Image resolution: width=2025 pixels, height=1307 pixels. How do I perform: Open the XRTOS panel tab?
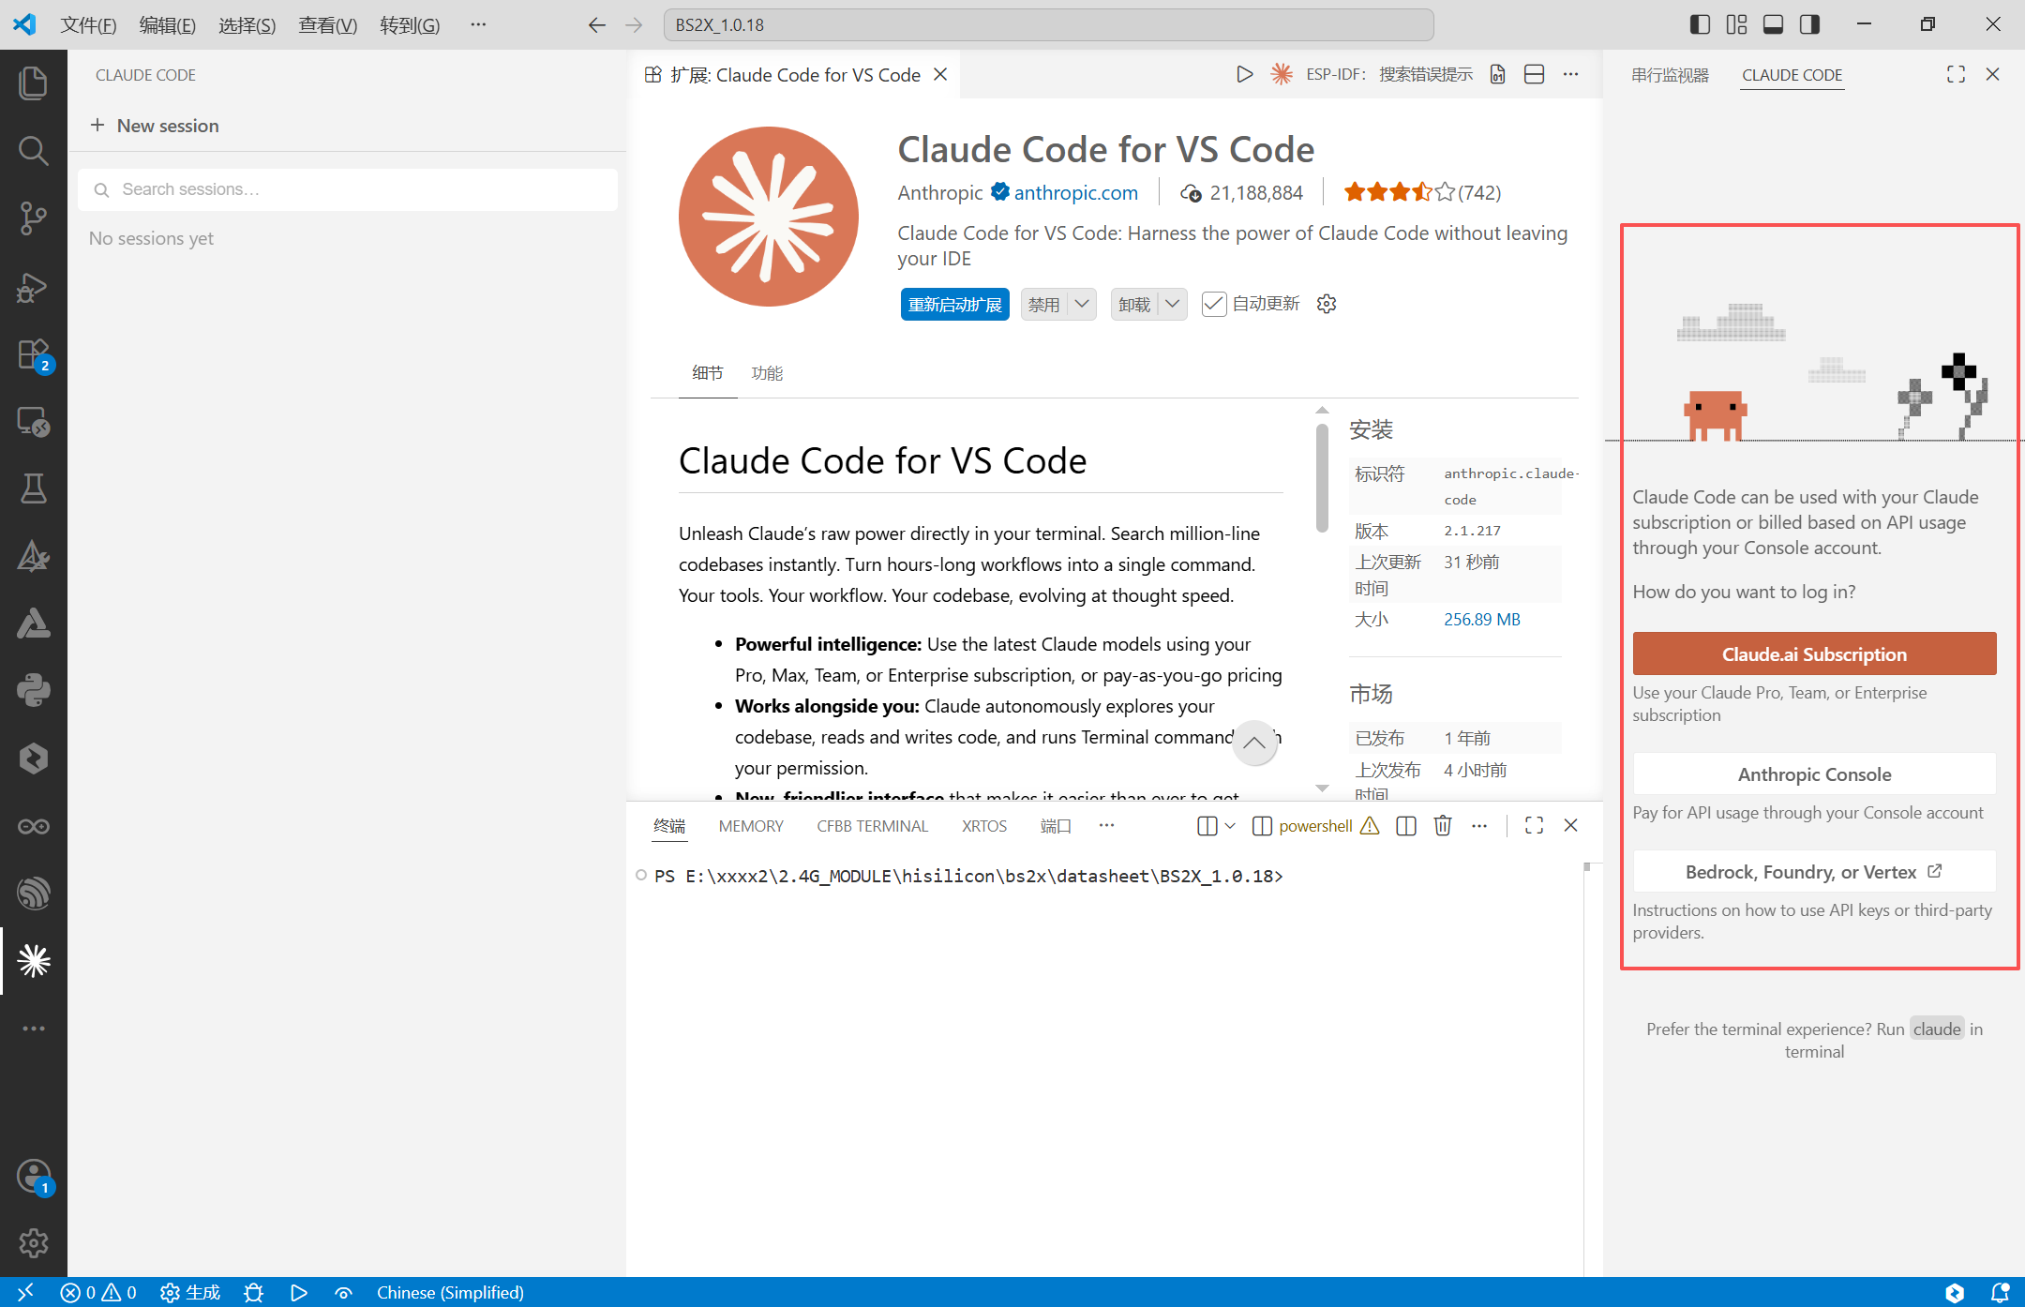tap(984, 826)
